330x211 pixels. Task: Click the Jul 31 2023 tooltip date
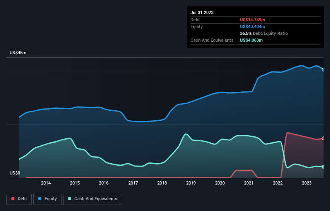(202, 12)
